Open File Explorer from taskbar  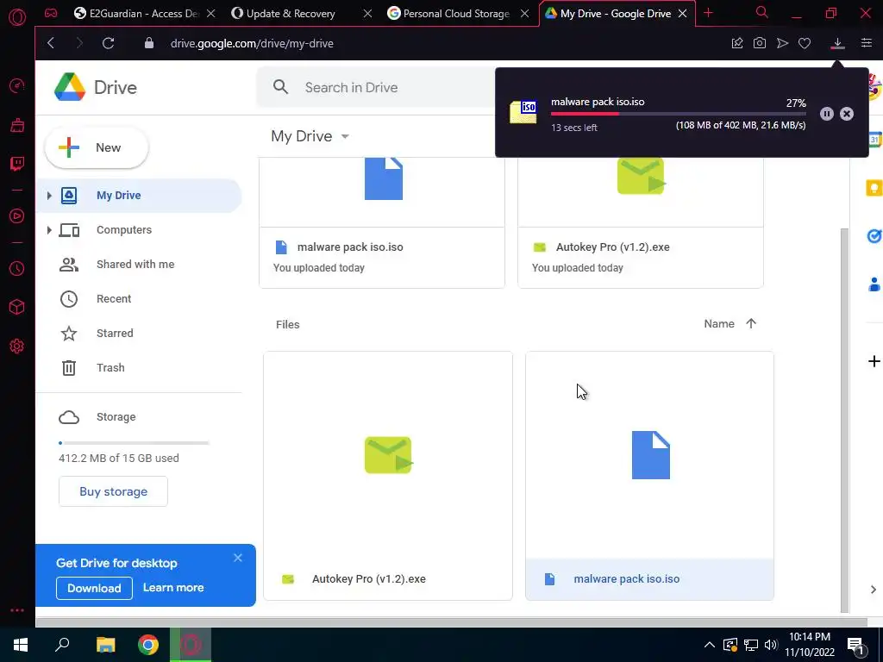point(105,645)
